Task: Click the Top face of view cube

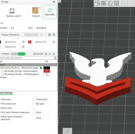Action: 67,131
